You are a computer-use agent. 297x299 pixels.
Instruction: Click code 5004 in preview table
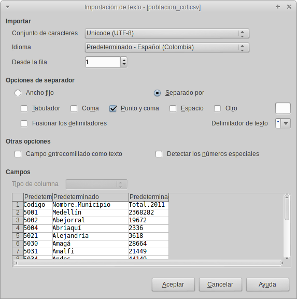pos(38,228)
